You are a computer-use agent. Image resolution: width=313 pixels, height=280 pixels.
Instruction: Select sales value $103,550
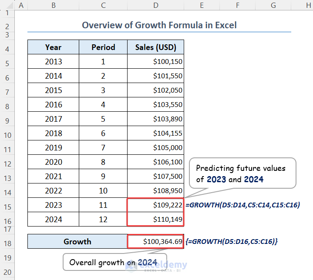point(156,104)
